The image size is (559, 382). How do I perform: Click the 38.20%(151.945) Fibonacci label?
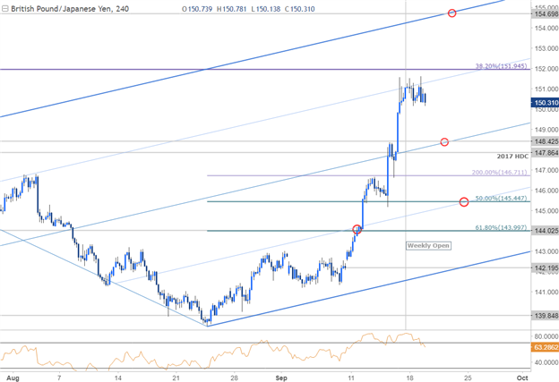(501, 66)
